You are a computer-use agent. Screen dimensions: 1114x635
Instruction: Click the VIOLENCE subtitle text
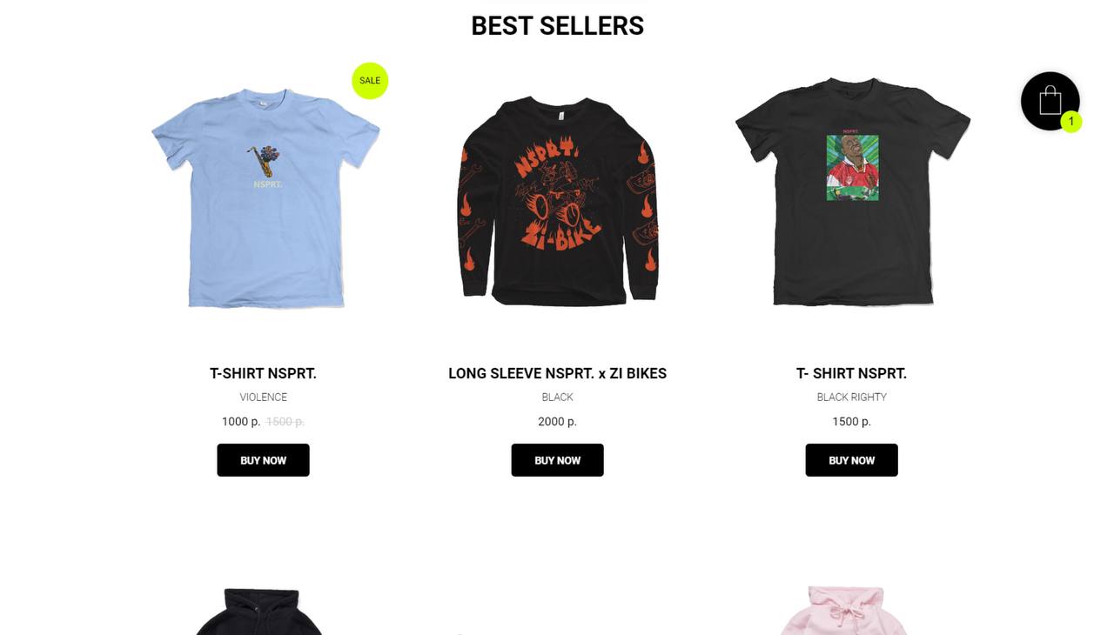[x=263, y=397]
